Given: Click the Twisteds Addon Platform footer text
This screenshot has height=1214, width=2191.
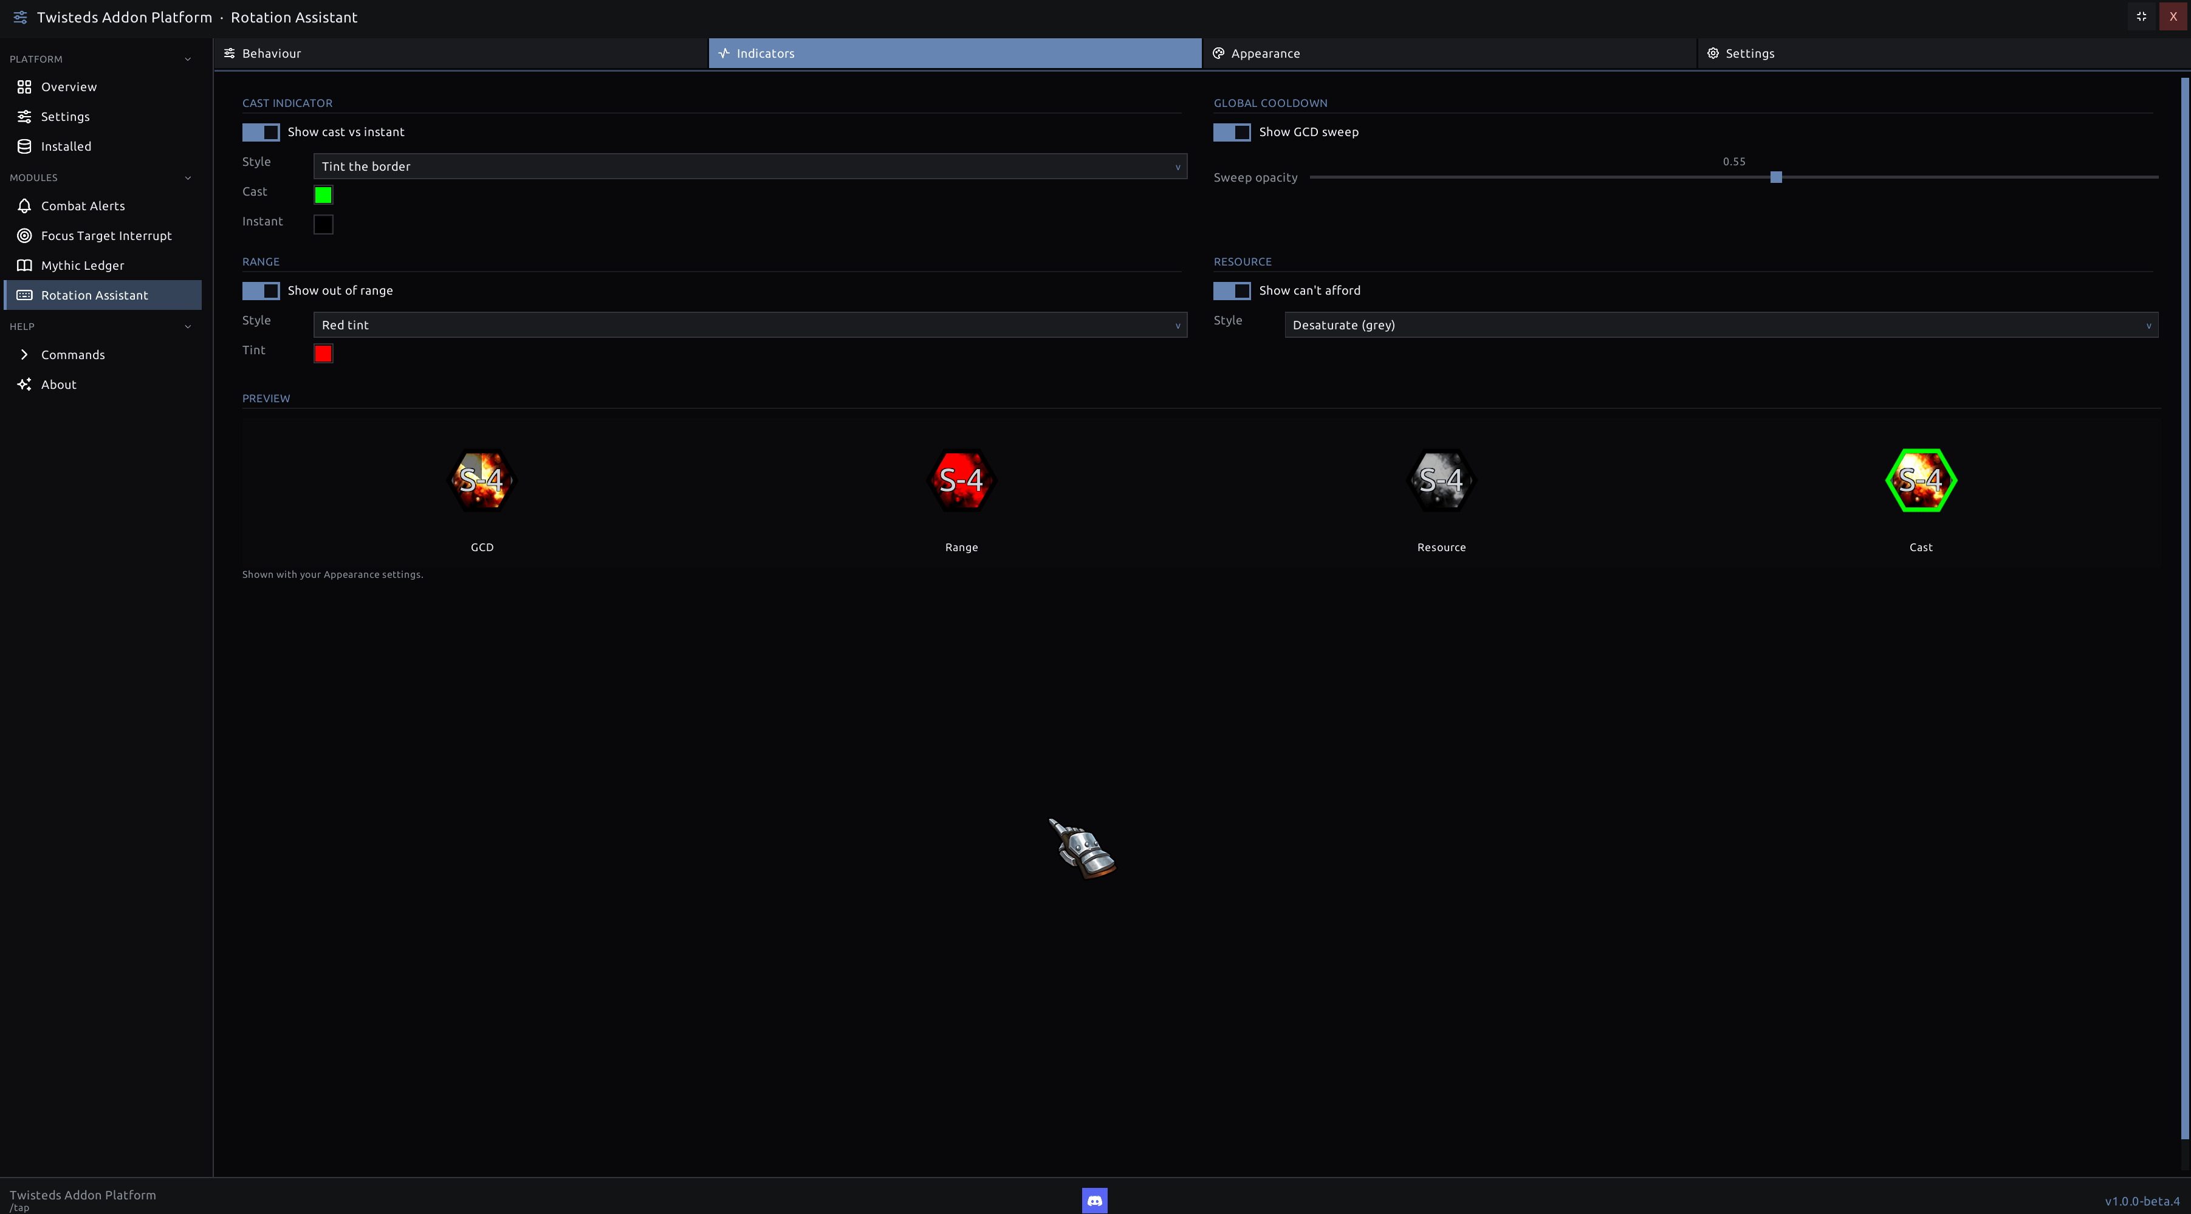Looking at the screenshot, I should 83,1195.
